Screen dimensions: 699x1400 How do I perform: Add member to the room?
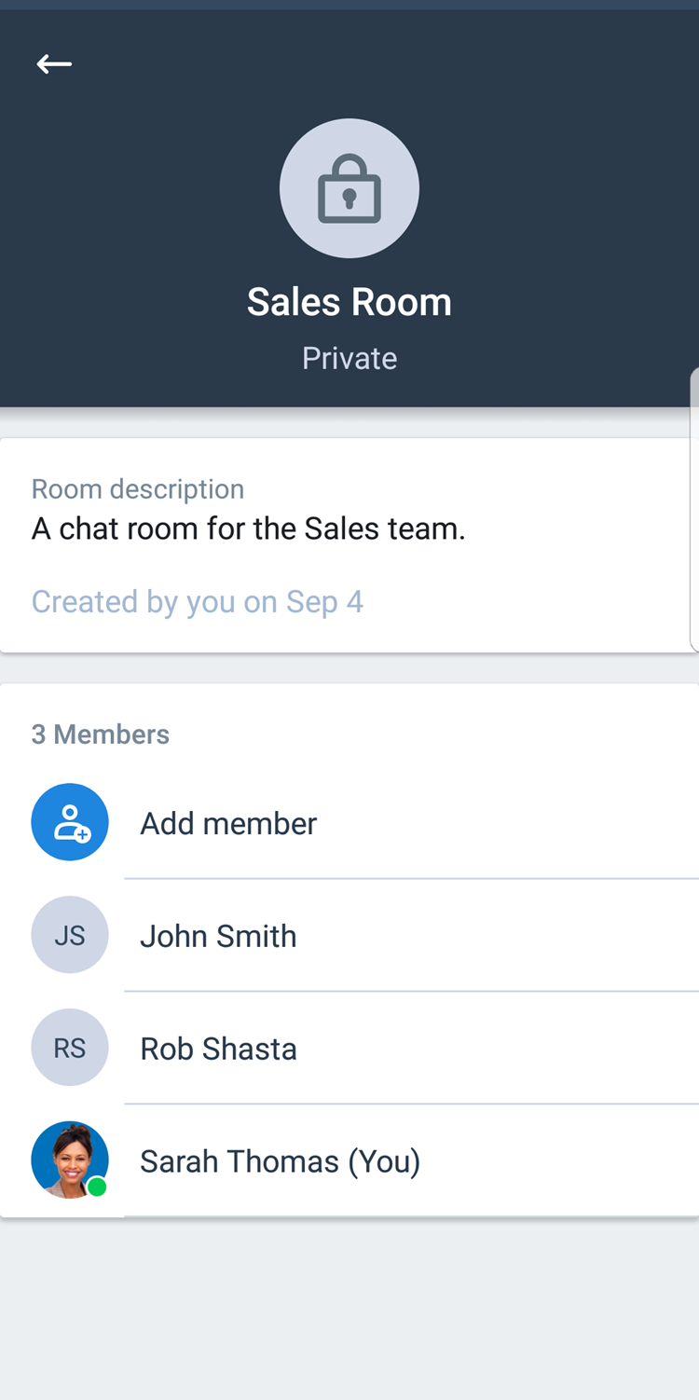click(349, 822)
